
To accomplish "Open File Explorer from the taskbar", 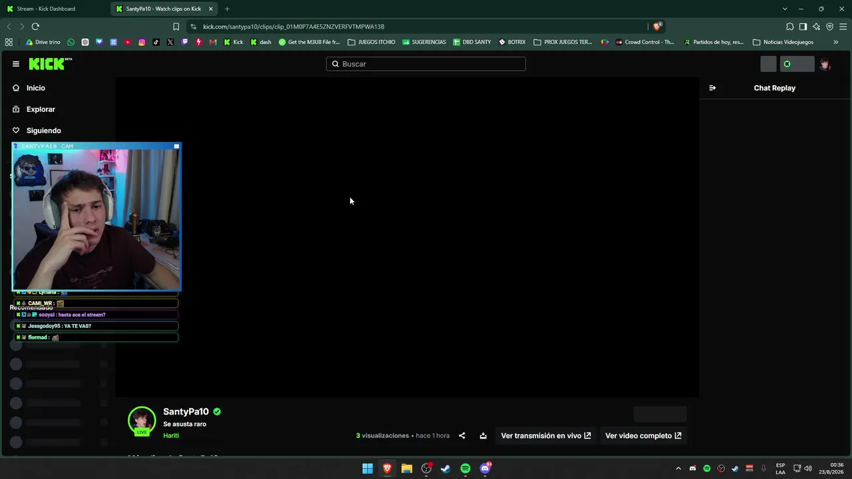I will click(407, 468).
